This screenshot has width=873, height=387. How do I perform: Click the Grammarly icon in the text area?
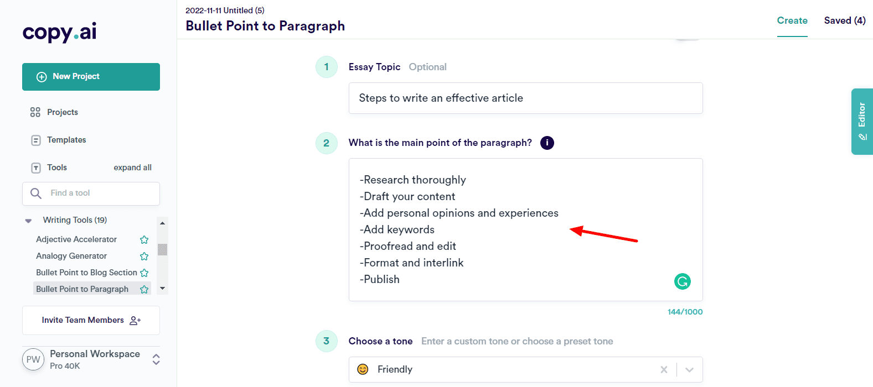[x=682, y=281]
